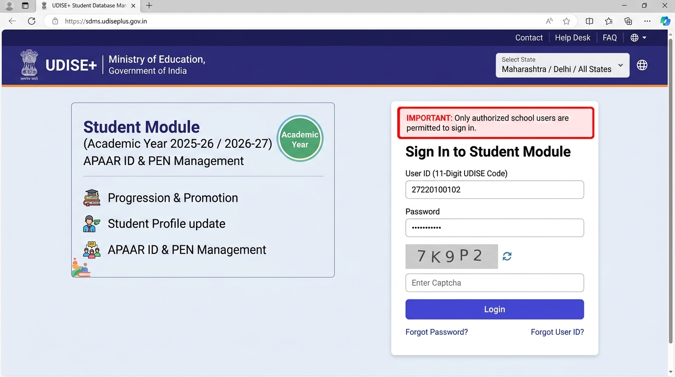675x377 pixels.
Task: Click the page vertical scrollbar
Action: coord(671,191)
